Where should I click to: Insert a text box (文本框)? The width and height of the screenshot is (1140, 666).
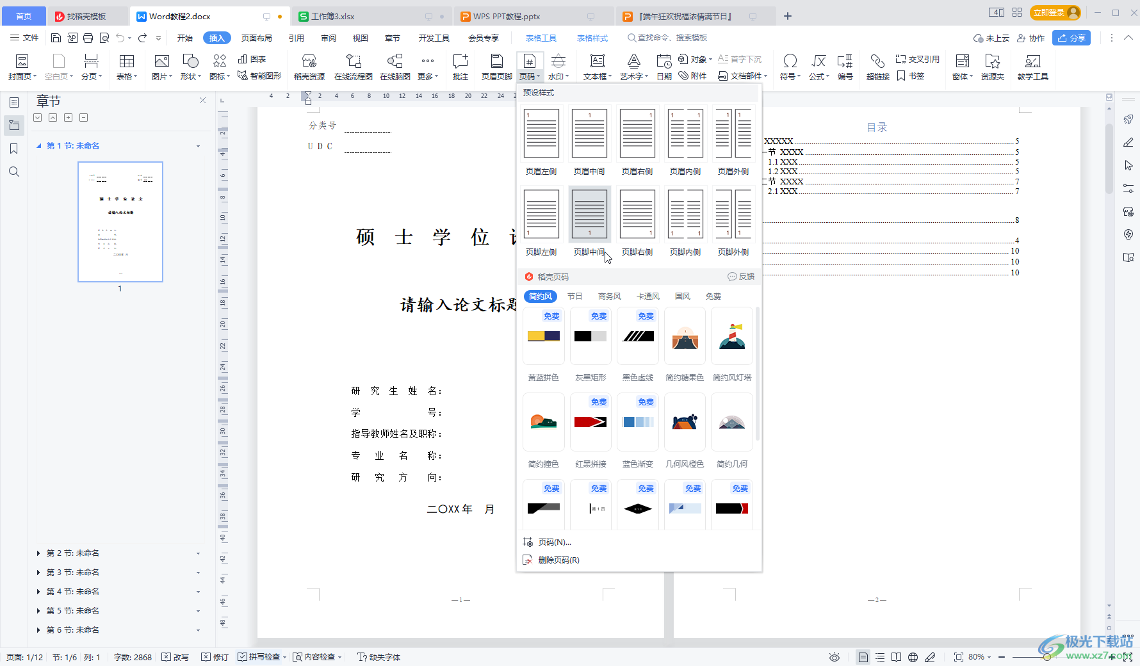(598, 67)
